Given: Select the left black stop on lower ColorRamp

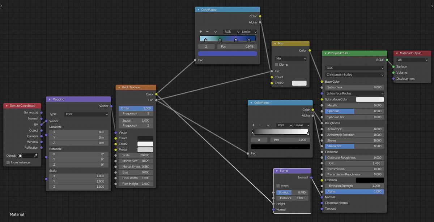Looking at the screenshot, I should click(252, 134).
